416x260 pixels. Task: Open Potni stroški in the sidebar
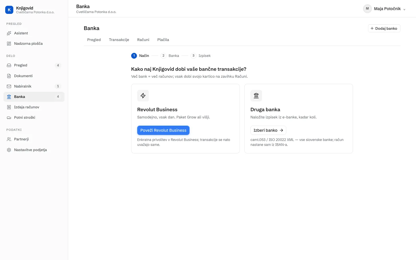34,118
